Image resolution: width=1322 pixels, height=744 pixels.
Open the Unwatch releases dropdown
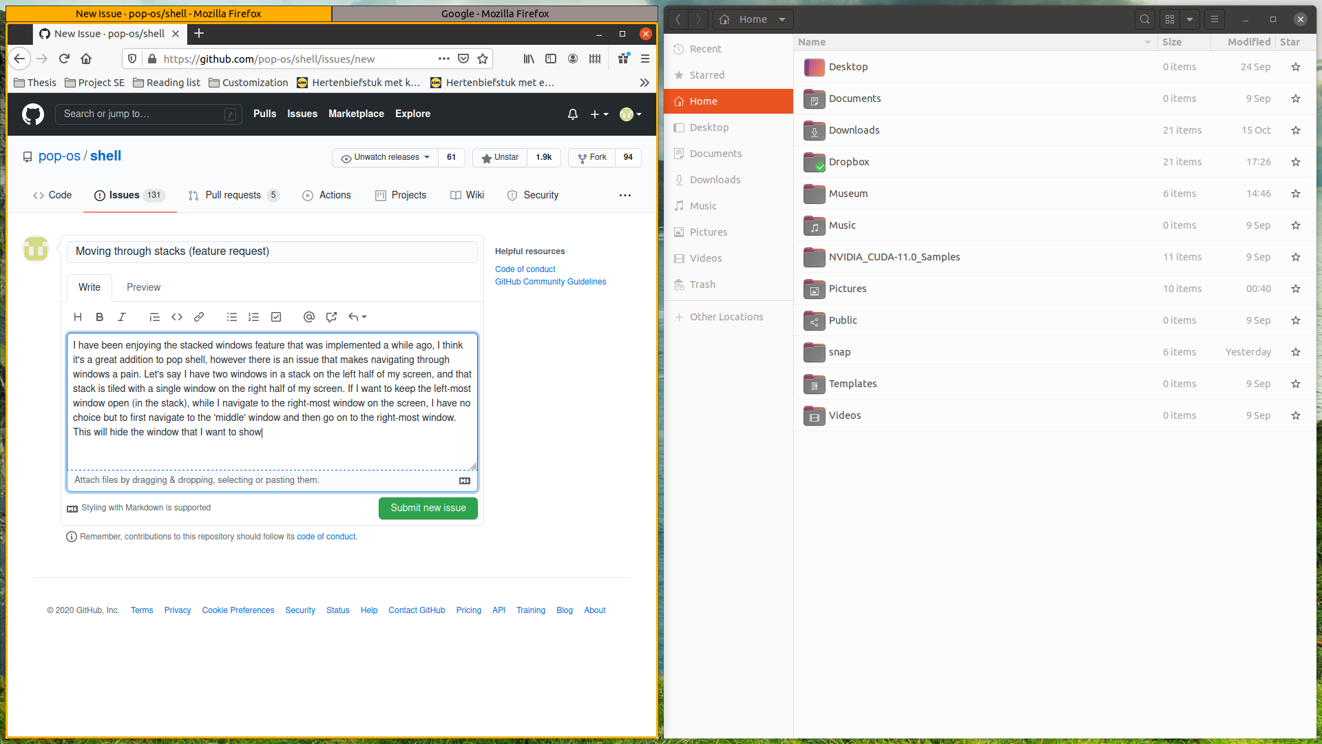point(384,157)
